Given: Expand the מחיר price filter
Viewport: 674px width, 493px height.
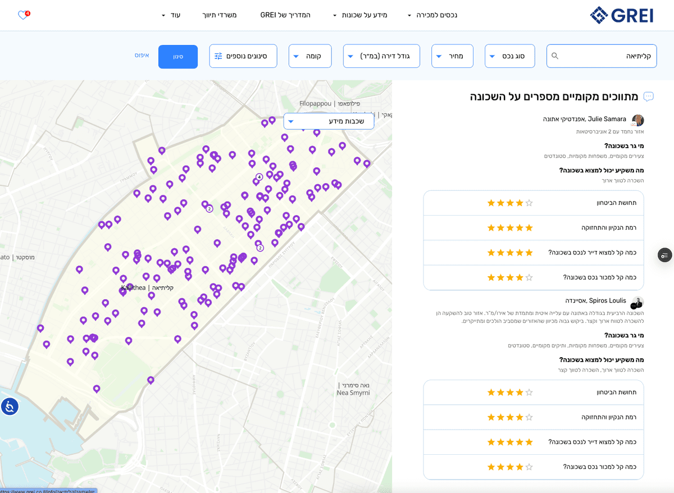Looking at the screenshot, I should (452, 56).
